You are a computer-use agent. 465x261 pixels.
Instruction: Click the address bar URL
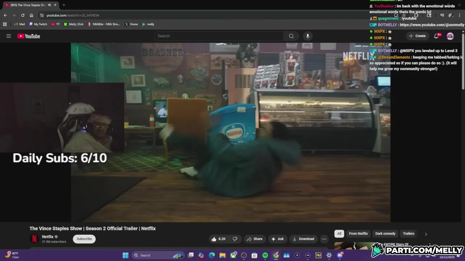click(x=73, y=15)
